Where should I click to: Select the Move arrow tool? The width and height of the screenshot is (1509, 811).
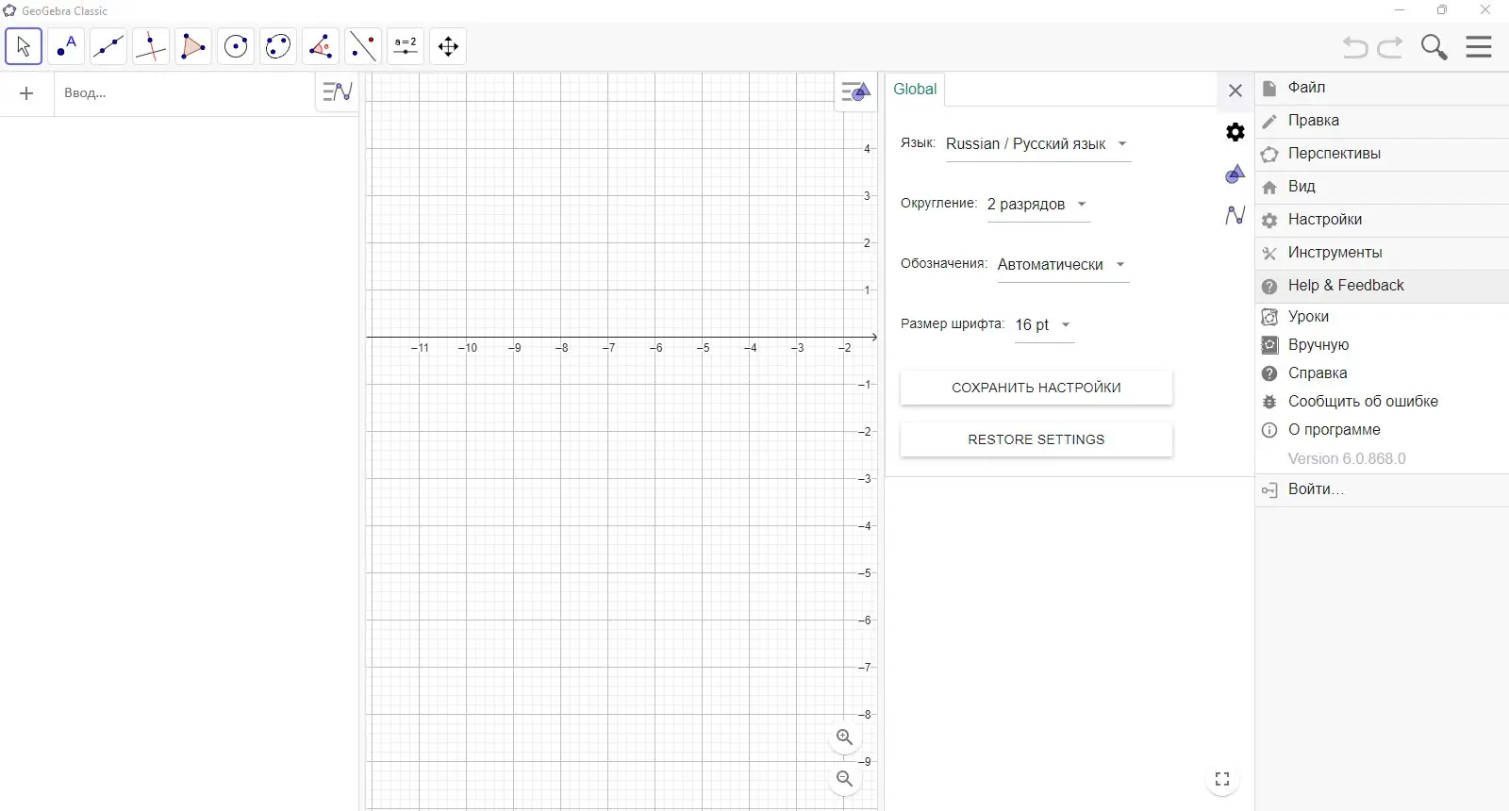(x=24, y=46)
